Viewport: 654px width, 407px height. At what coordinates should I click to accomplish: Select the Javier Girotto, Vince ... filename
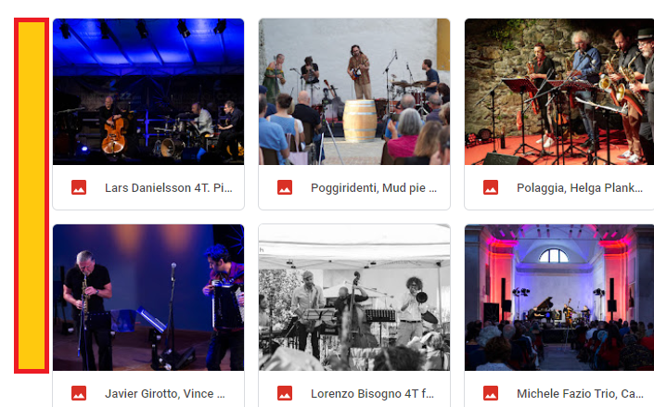coord(165,394)
